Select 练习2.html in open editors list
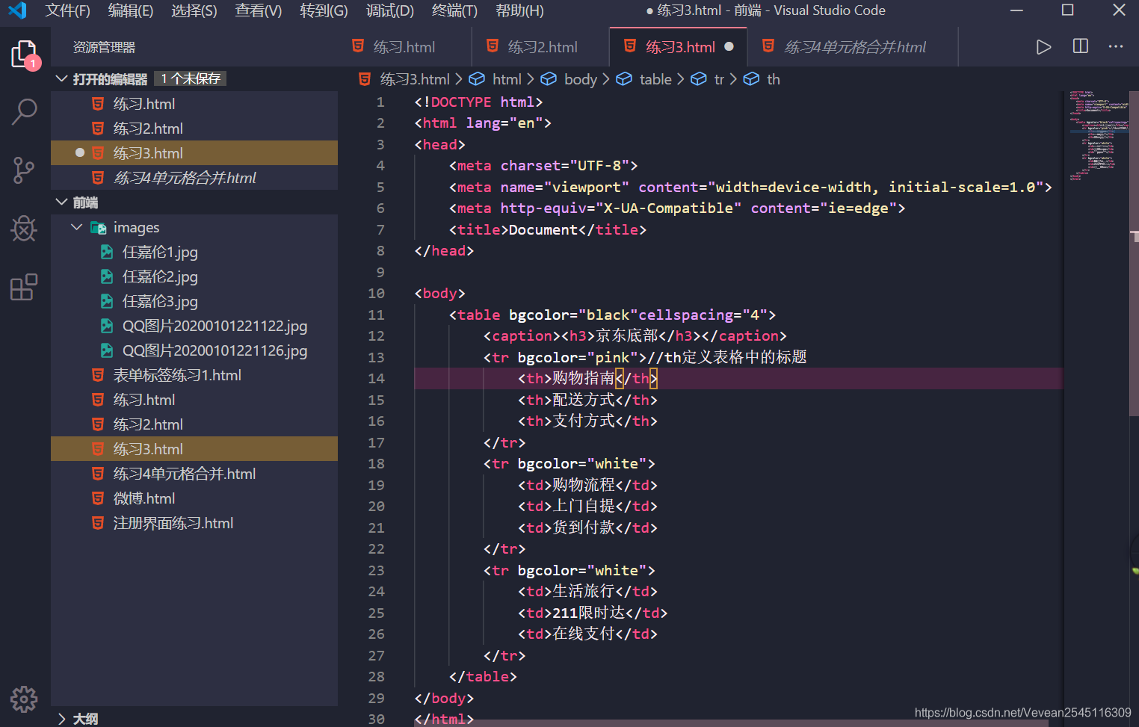The width and height of the screenshot is (1139, 727). pos(194,128)
